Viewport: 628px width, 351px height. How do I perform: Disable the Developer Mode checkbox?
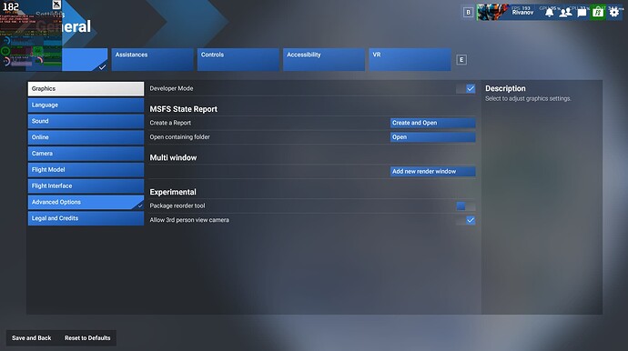(x=471, y=88)
